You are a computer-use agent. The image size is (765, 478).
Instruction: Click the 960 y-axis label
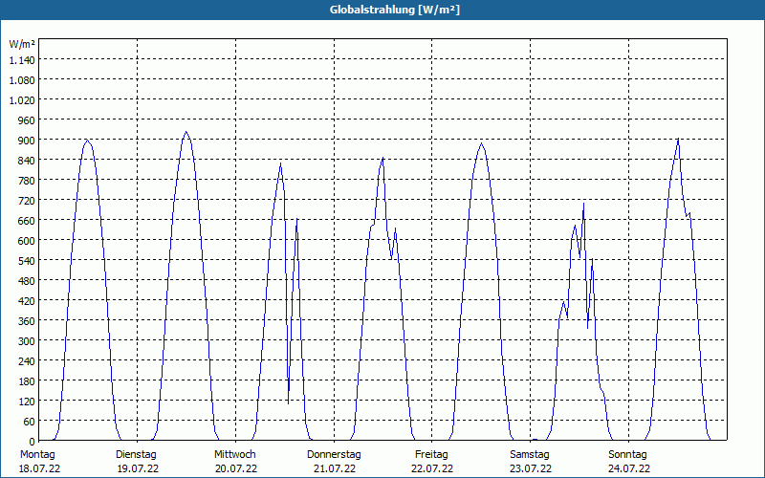click(x=27, y=120)
